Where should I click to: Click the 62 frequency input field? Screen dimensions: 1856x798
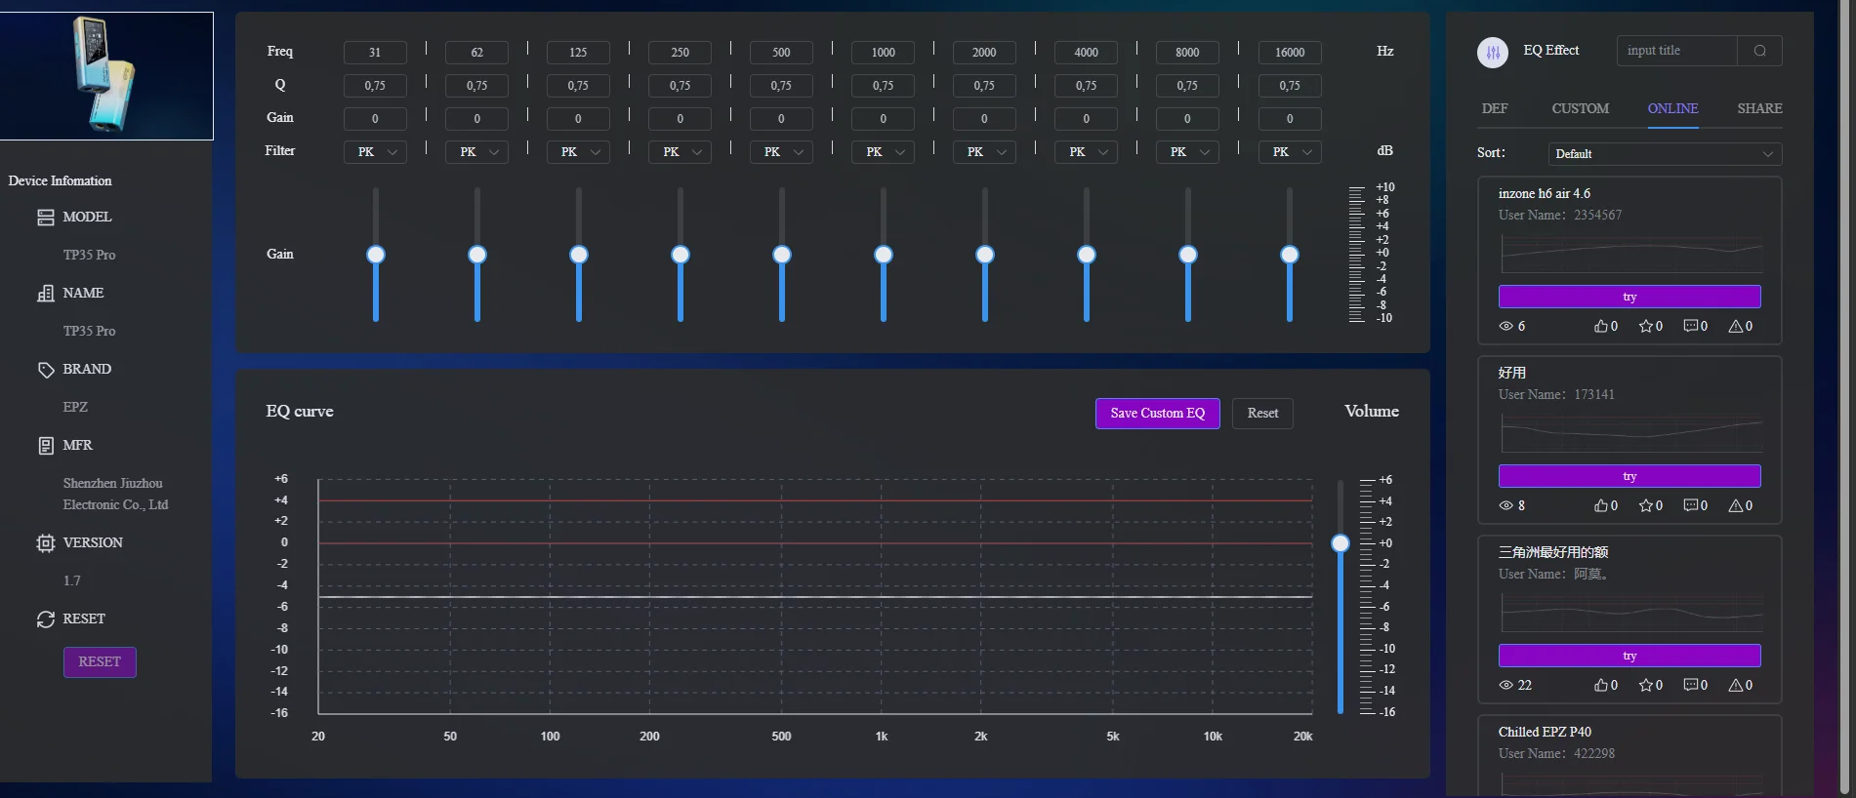pyautogui.click(x=476, y=53)
